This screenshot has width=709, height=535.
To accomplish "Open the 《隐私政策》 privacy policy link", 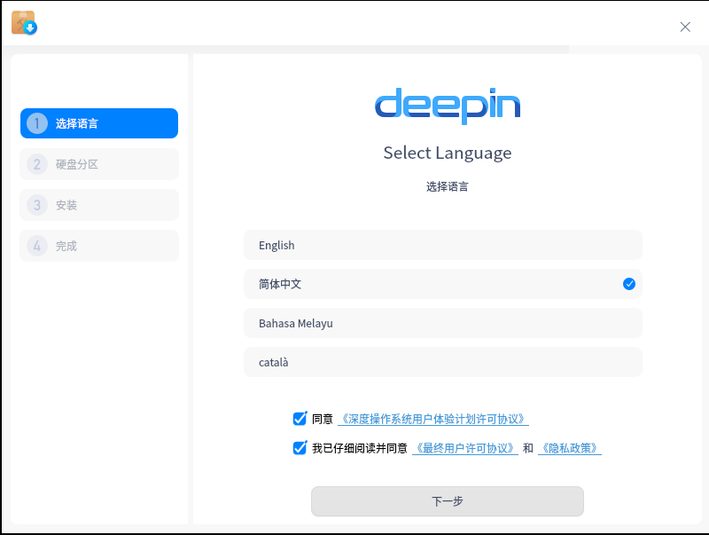I will (571, 448).
